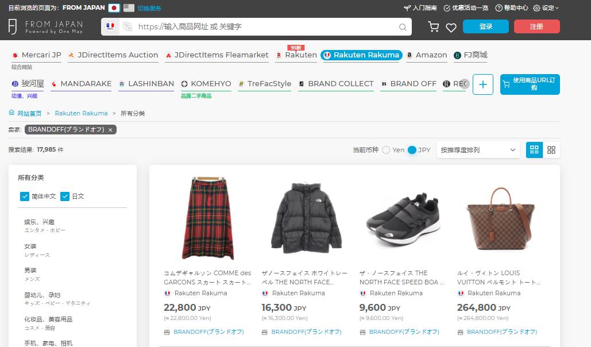591x347 pixels.
Task: Select the Yen currency radio button
Action: [386, 150]
